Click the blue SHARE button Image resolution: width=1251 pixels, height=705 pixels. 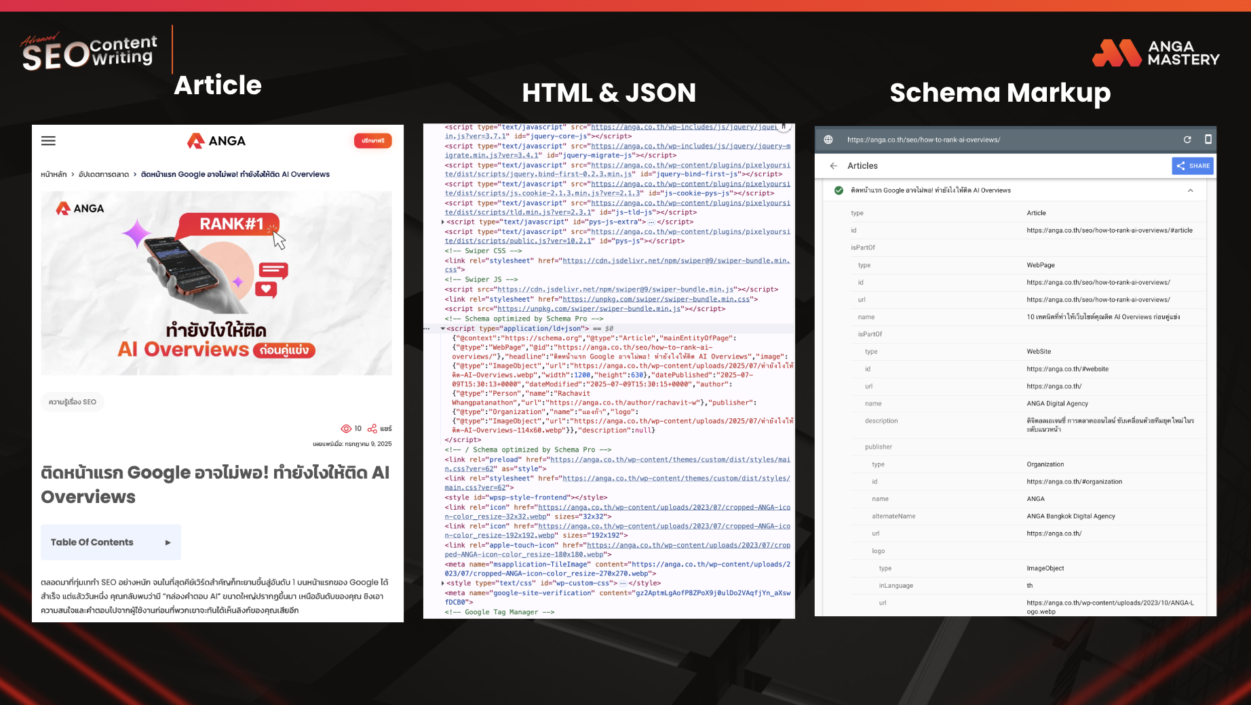[x=1193, y=166]
